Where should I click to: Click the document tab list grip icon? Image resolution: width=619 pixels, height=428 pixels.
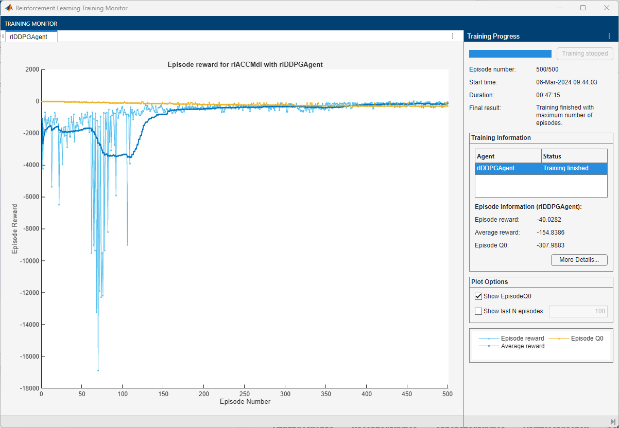pyautogui.click(x=3, y=36)
